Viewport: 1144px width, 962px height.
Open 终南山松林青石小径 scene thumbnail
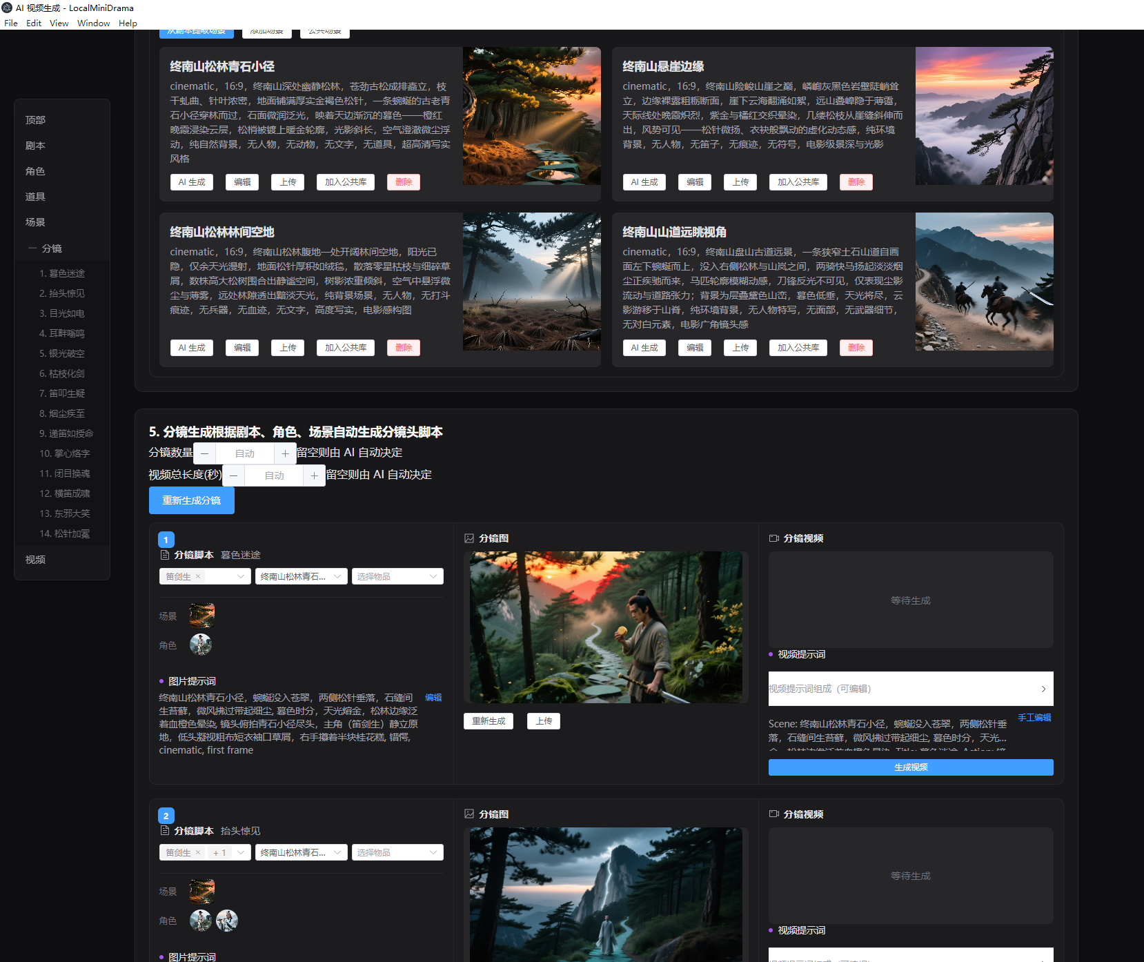532,116
